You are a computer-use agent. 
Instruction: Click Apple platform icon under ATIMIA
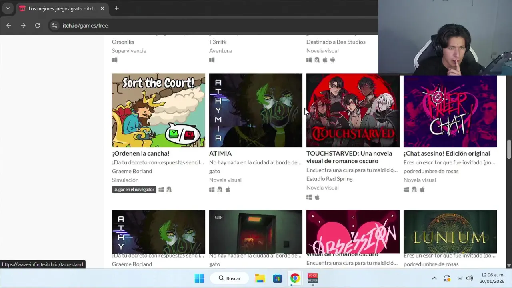click(x=228, y=190)
